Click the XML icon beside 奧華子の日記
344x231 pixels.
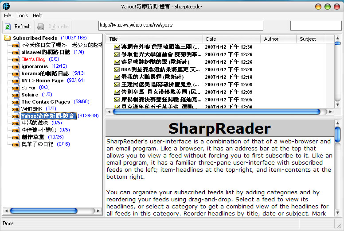[16, 145]
